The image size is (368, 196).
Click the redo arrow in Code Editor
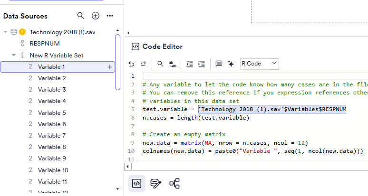pos(143,64)
